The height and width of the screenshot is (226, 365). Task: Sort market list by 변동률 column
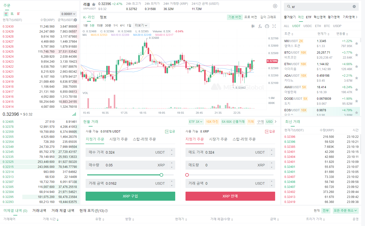(342, 34)
